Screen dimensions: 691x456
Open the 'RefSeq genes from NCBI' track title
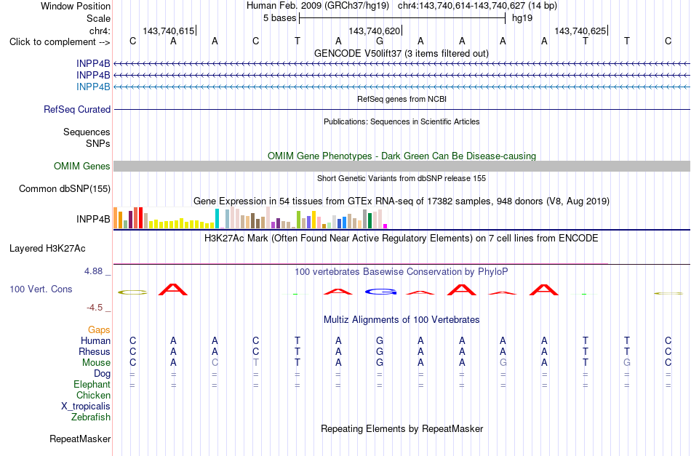coord(402,99)
